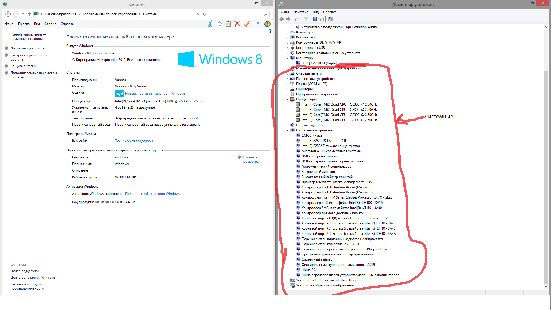The image size is (551, 310).
Task: Click Изменить параметры link
Action: click(x=250, y=159)
